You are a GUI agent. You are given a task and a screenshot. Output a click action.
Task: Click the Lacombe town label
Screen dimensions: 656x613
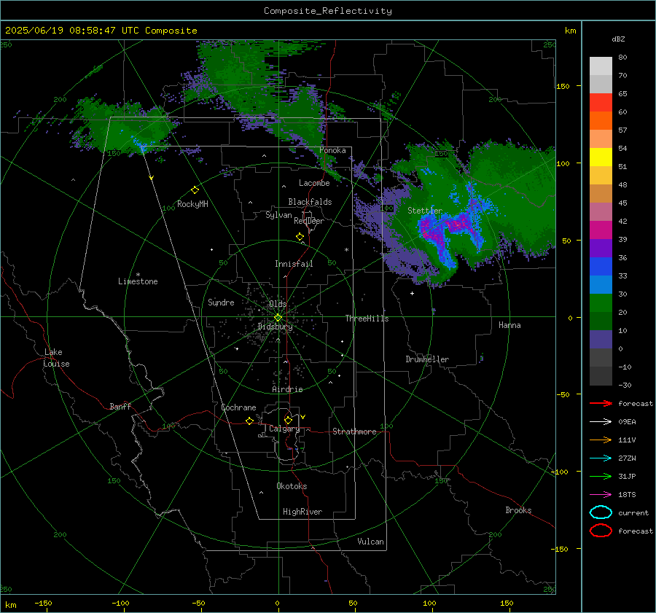click(x=314, y=183)
